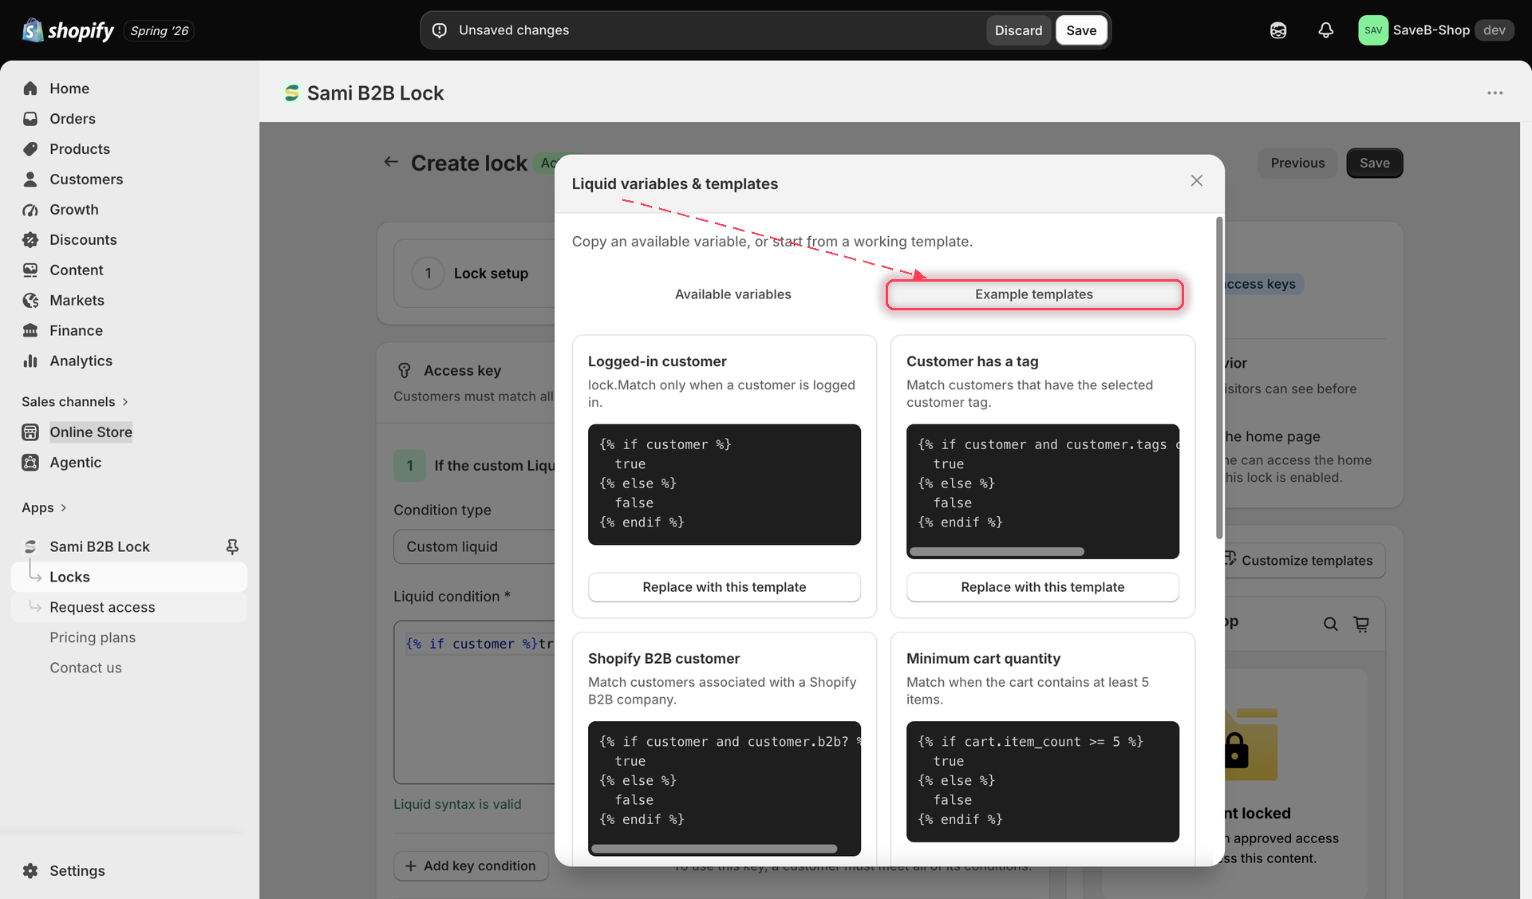Click Previous step button
The height and width of the screenshot is (899, 1532).
pos(1297,163)
